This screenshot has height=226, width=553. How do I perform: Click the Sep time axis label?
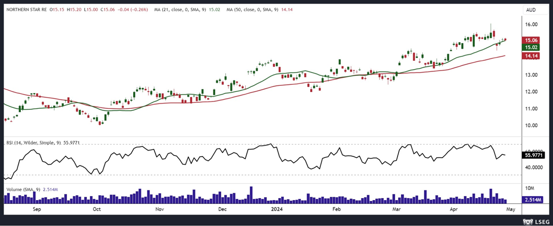(37, 209)
